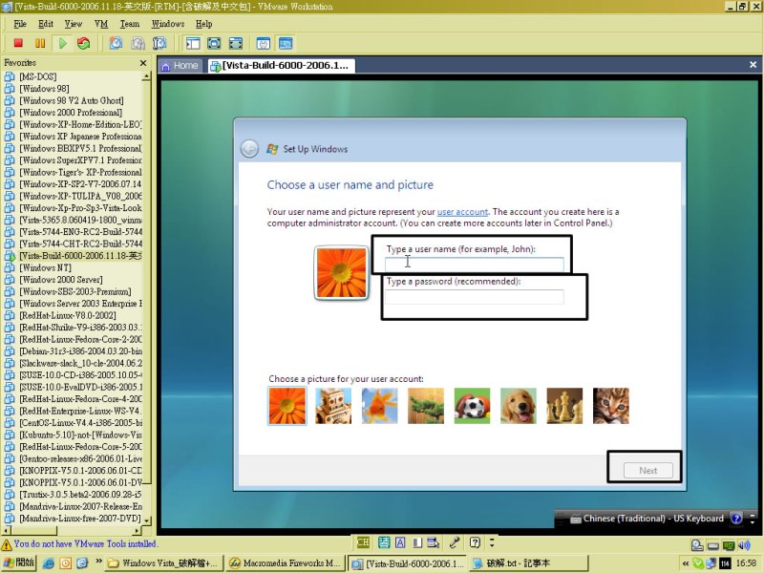Open the Edit menu
Screen dimensions: 764x573
click(46, 24)
